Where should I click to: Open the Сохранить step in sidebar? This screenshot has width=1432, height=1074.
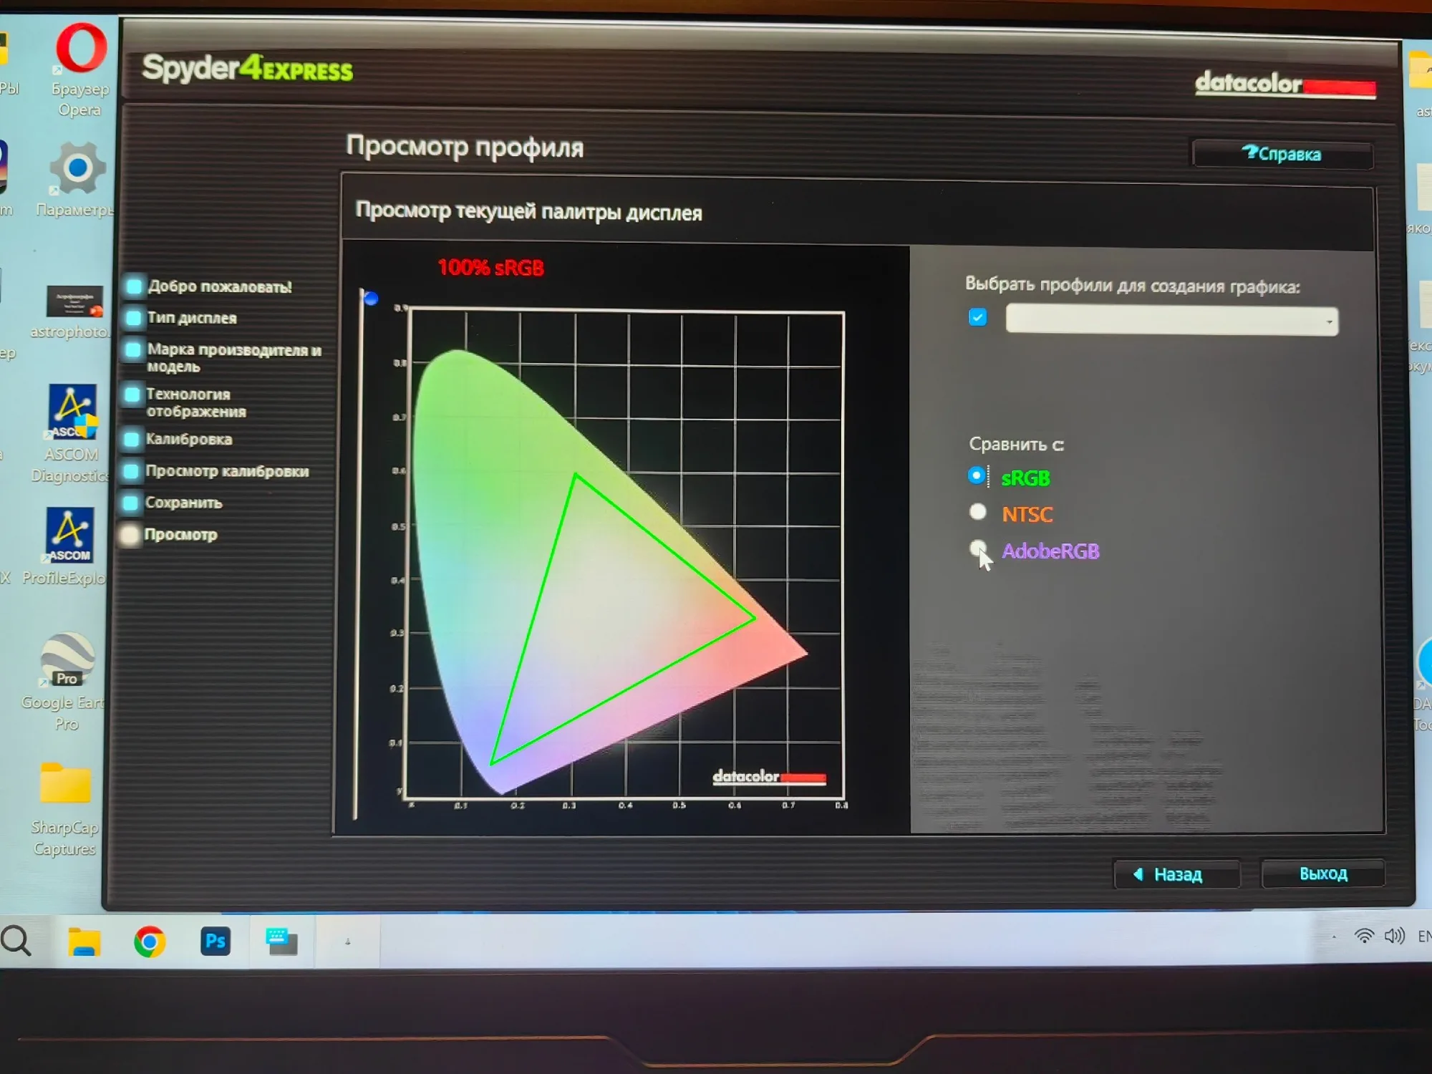(183, 503)
